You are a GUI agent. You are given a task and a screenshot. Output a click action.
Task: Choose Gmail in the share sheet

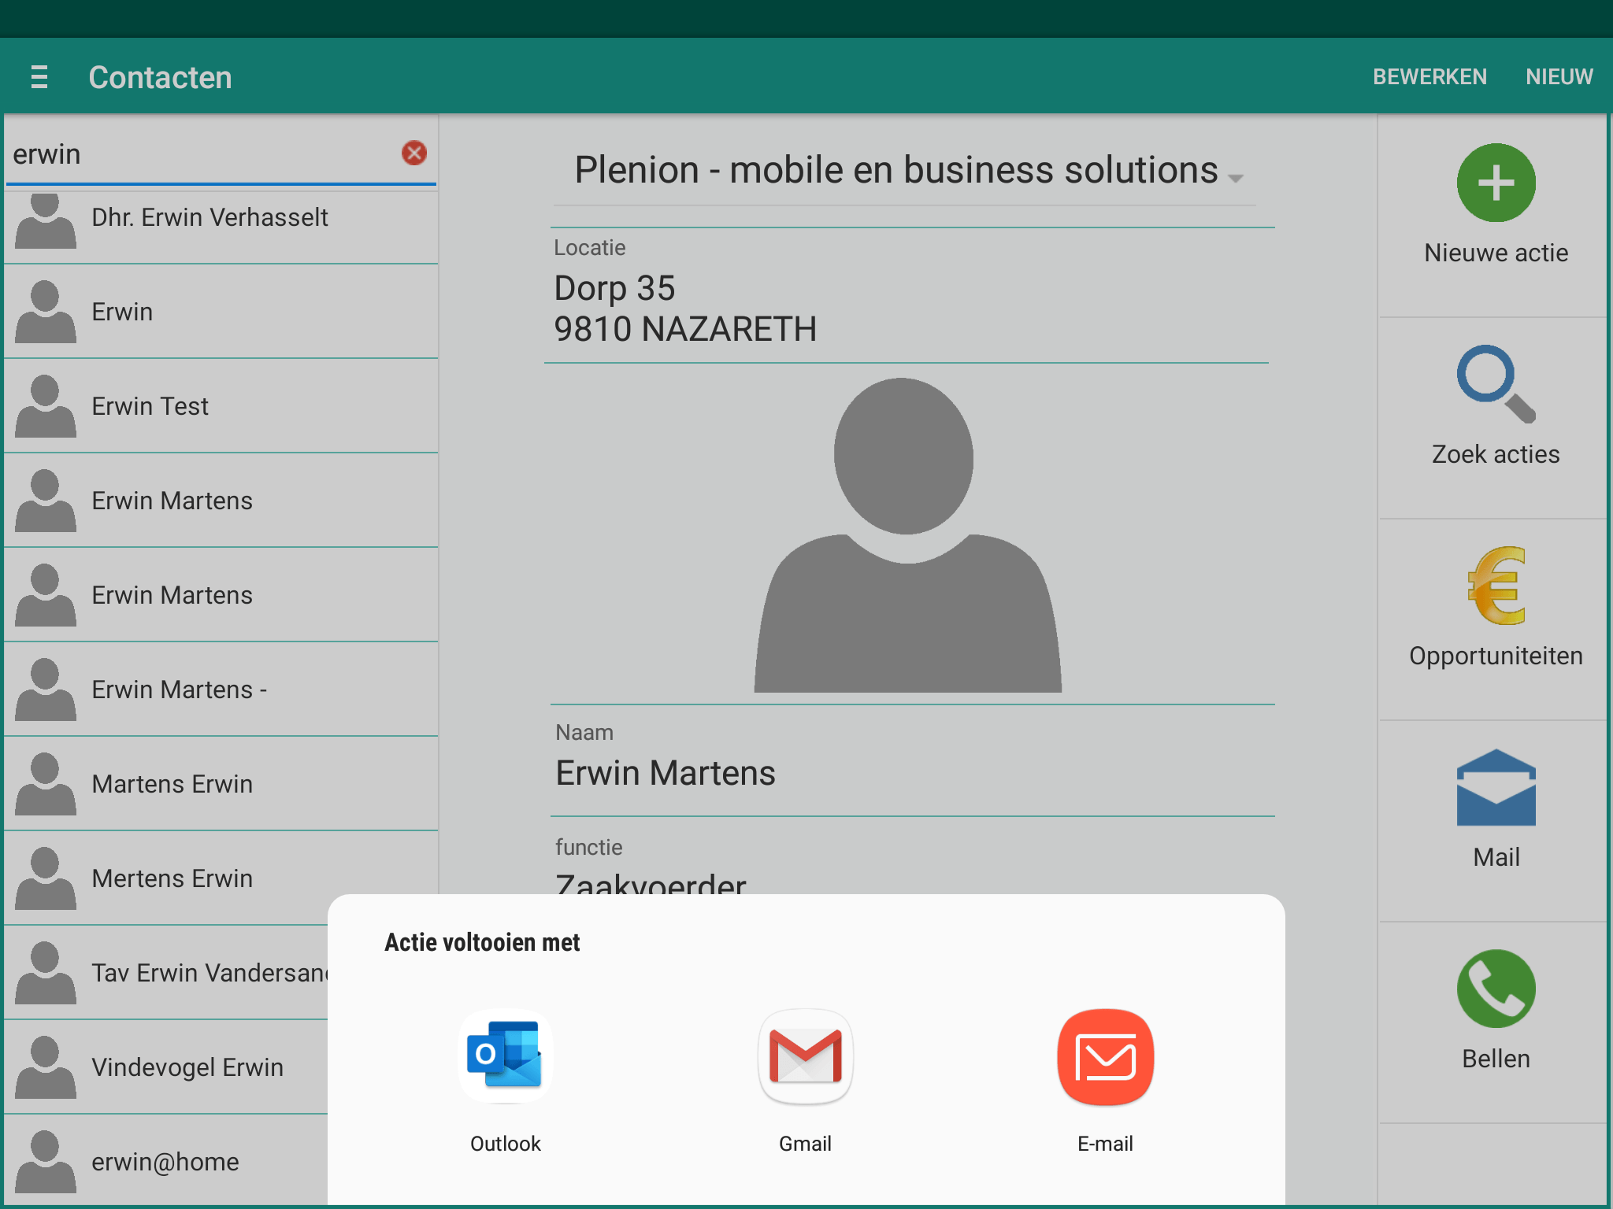pos(805,1057)
